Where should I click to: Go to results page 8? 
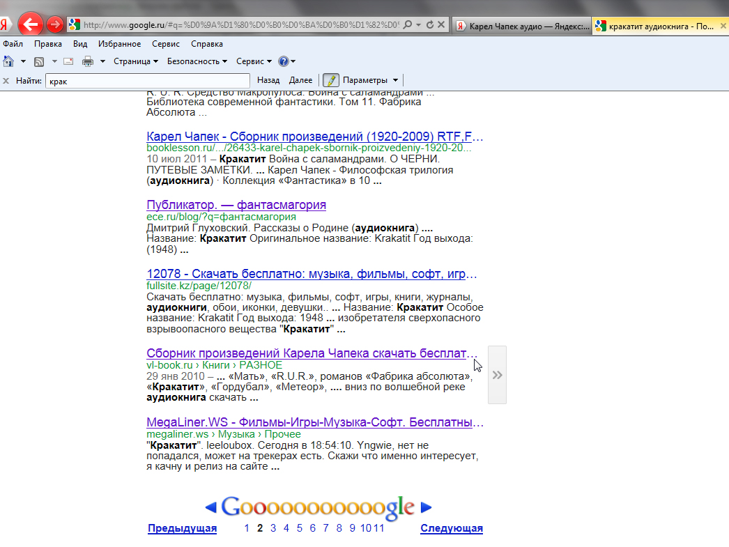point(339,528)
